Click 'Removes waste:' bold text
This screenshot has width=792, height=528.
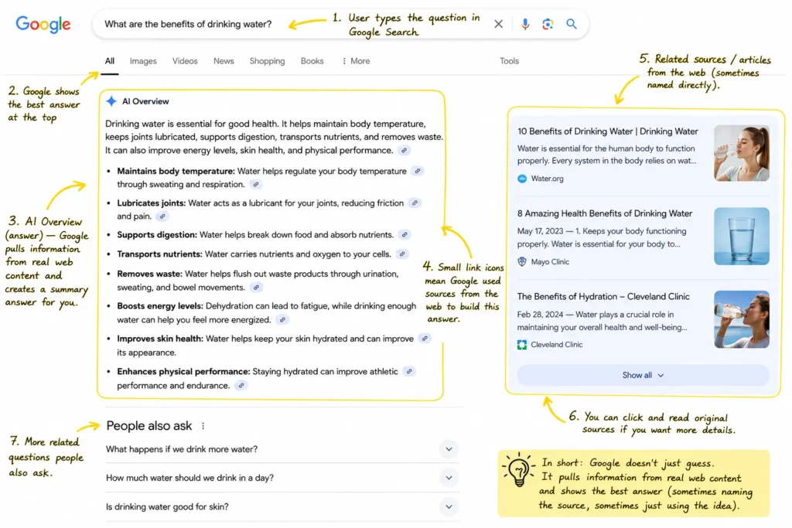coord(149,274)
